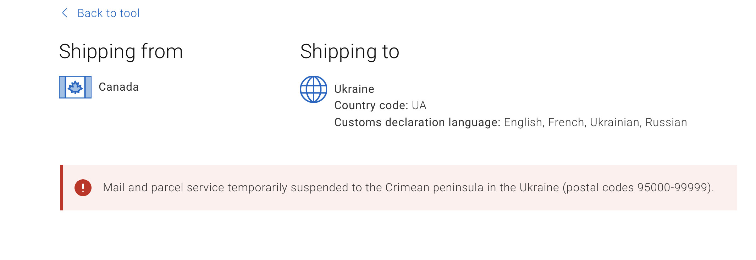Click the UA country code value
The height and width of the screenshot is (260, 756).
419,105
